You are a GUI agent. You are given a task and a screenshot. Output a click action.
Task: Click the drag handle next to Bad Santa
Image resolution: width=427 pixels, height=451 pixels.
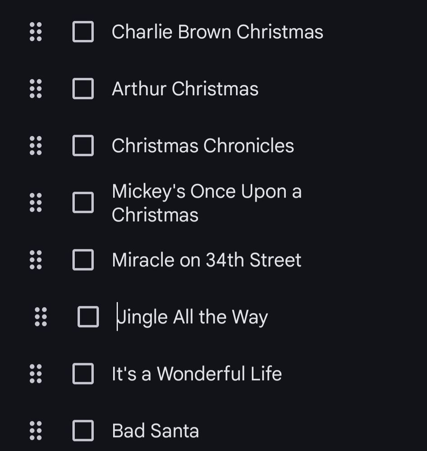[36, 431]
